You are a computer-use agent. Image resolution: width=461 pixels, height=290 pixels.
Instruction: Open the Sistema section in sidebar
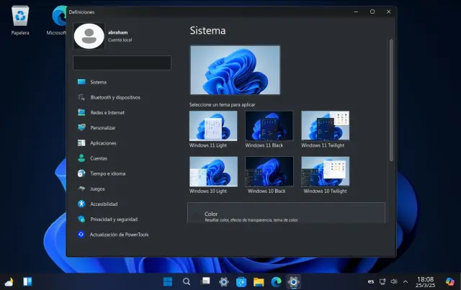[x=99, y=82]
